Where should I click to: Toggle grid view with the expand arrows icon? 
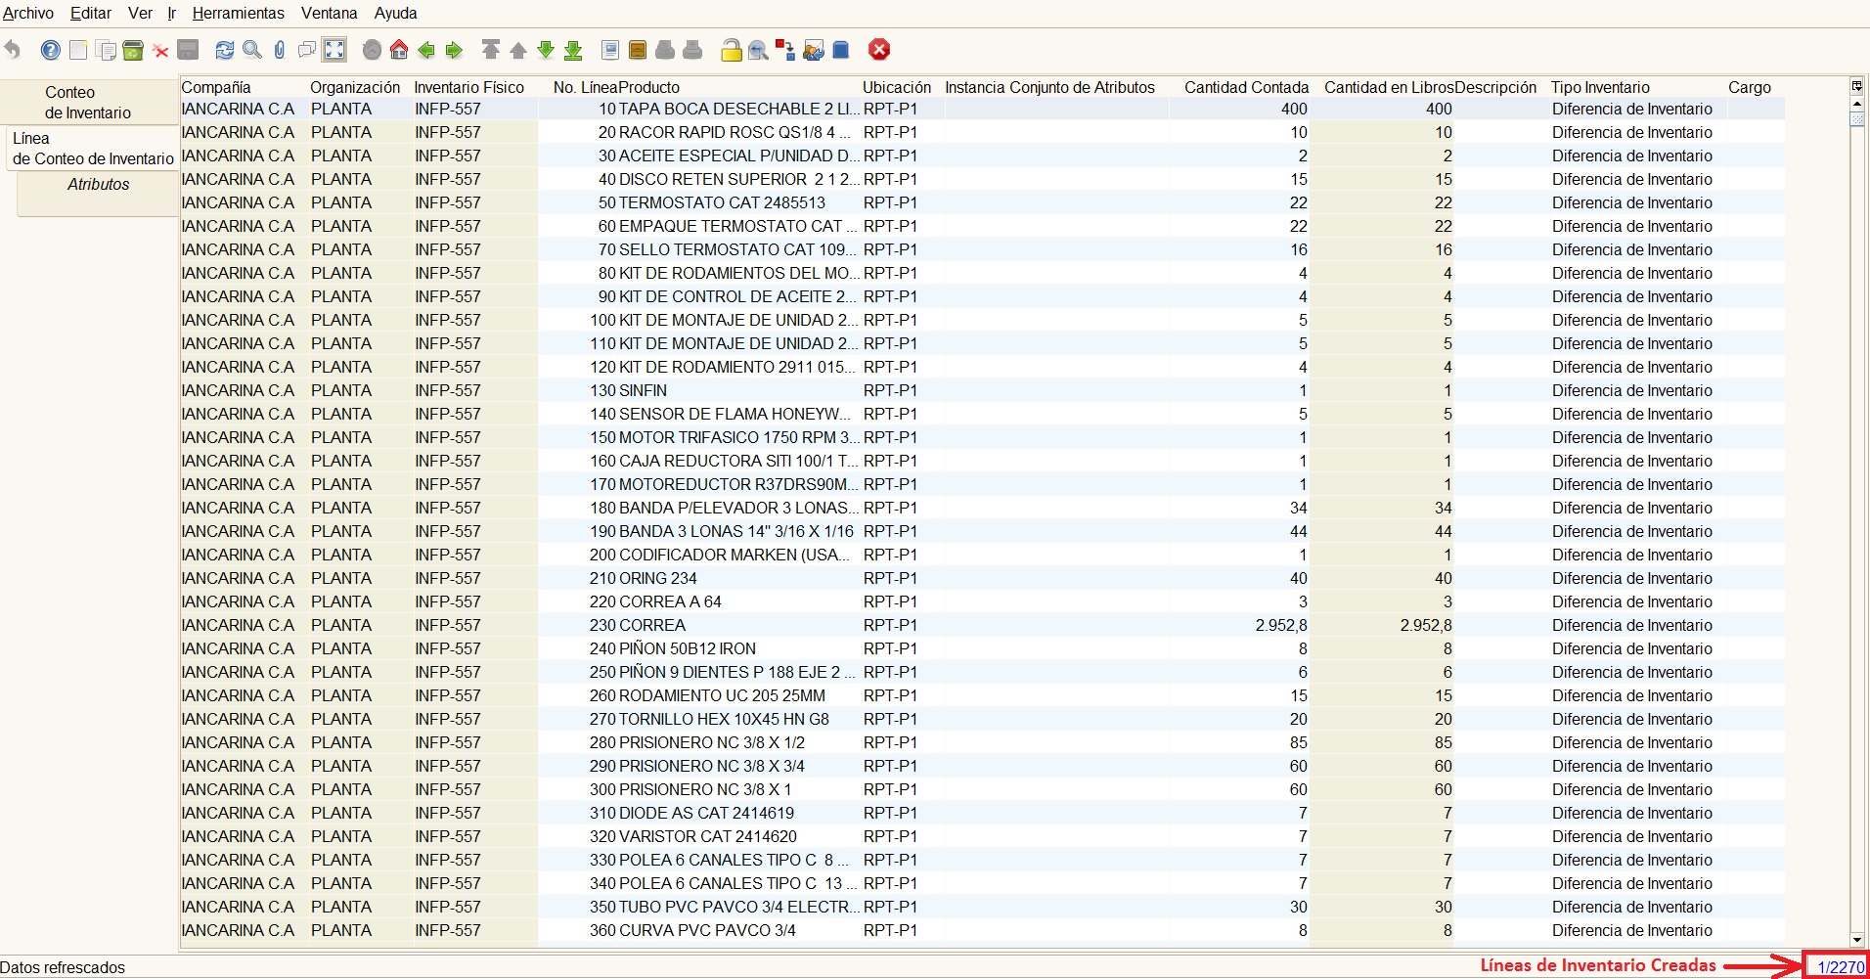[334, 50]
